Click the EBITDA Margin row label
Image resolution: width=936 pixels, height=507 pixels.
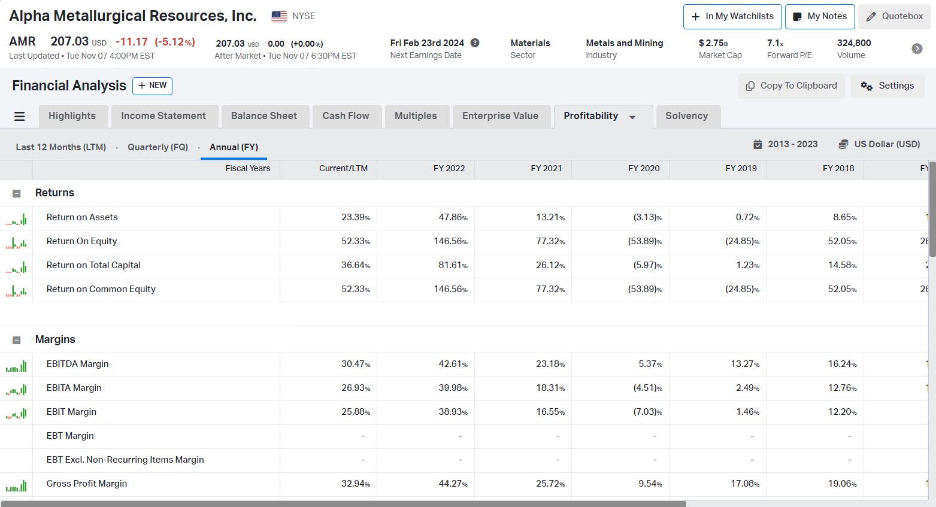[x=77, y=364]
